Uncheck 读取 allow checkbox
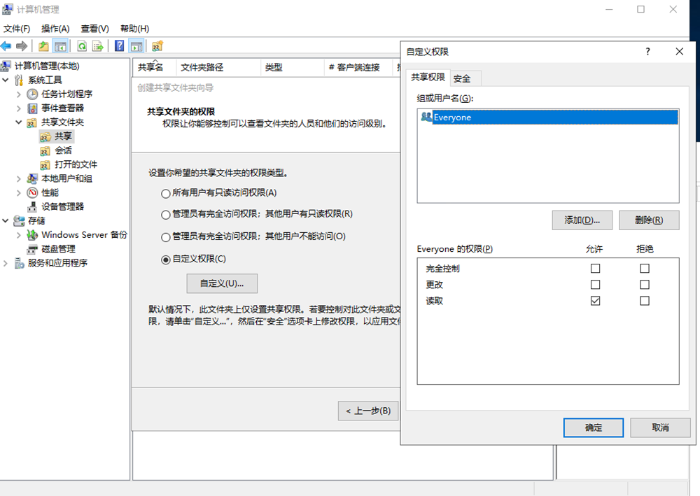 click(596, 301)
